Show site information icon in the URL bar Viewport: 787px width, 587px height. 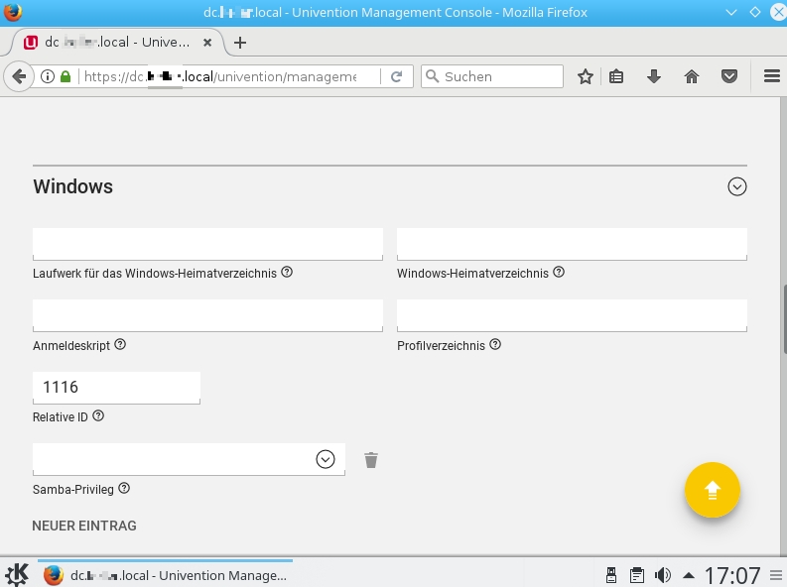pos(48,76)
